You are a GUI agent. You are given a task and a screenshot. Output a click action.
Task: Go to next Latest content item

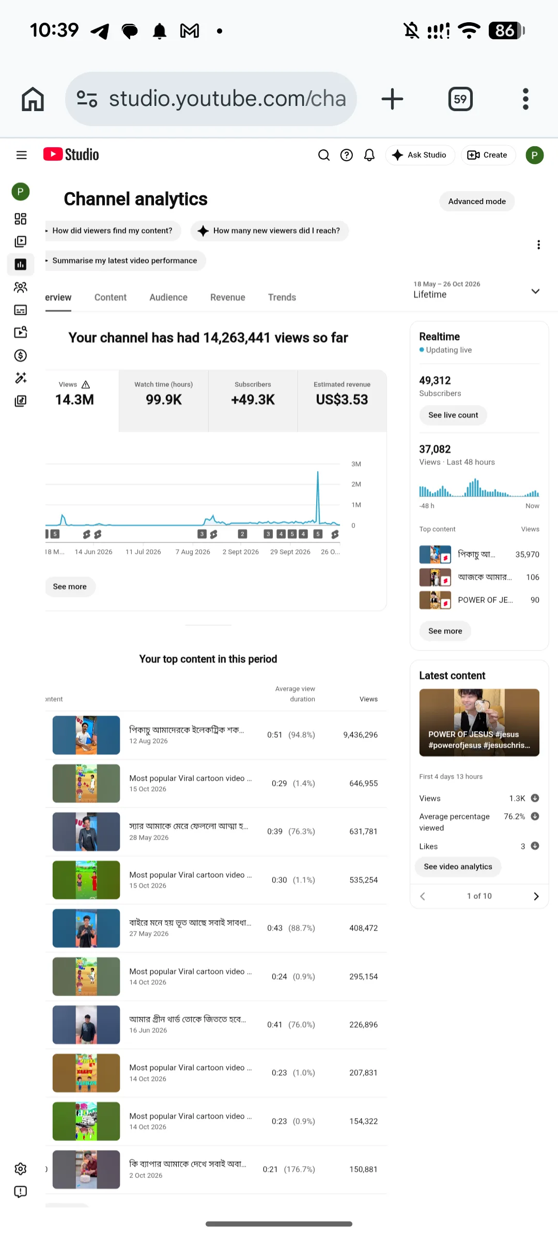tap(536, 896)
